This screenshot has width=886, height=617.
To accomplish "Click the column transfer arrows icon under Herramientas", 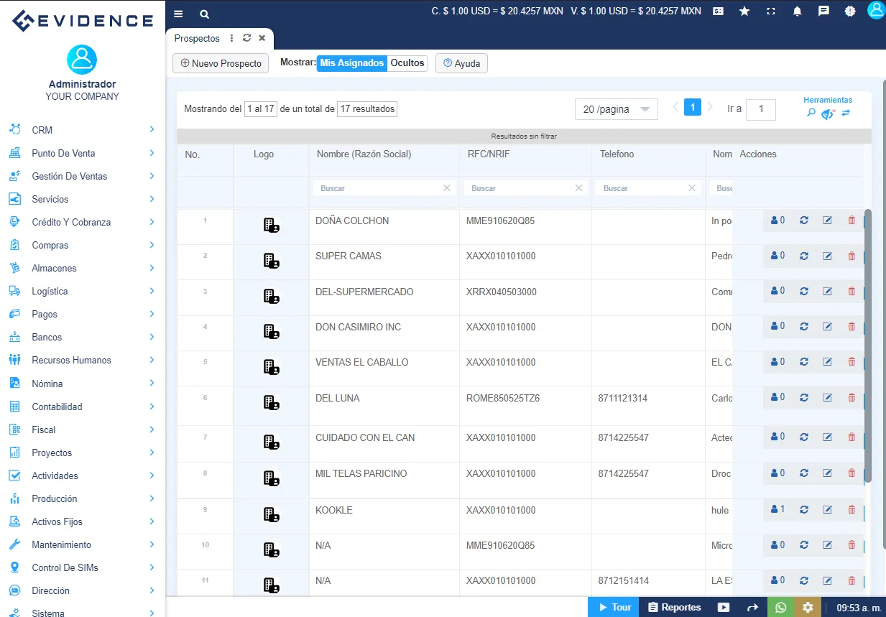I will click(x=846, y=113).
